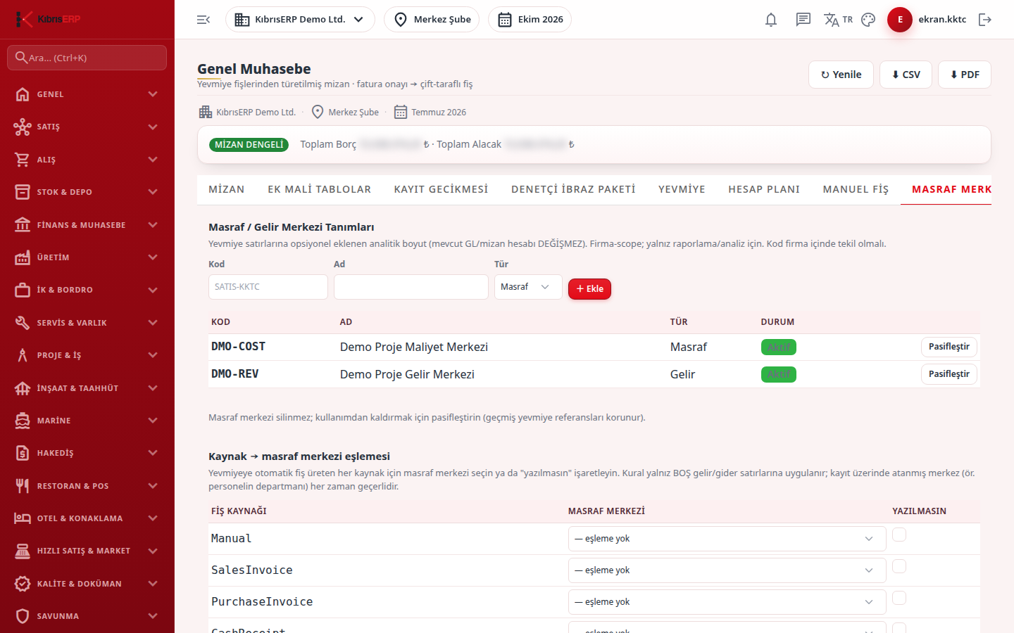Viewport: 1014px width, 633px height.
Task: Change language via TR translate icon
Action: click(x=838, y=20)
